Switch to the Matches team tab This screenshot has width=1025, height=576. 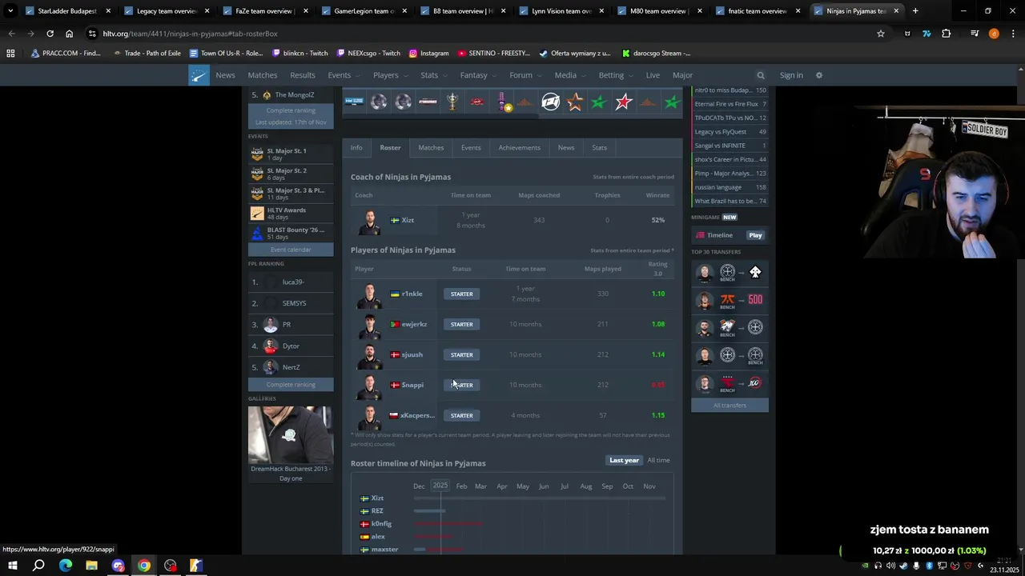pyautogui.click(x=431, y=147)
